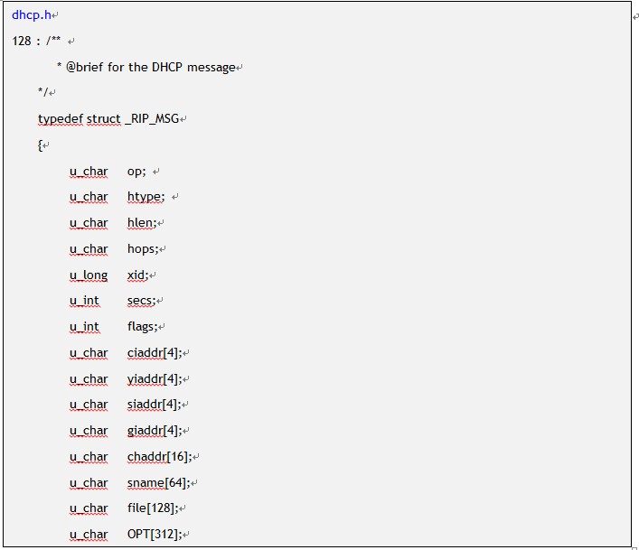The height and width of the screenshot is (550, 639).
Task: Click the u_int type before flags
Action: (84, 327)
